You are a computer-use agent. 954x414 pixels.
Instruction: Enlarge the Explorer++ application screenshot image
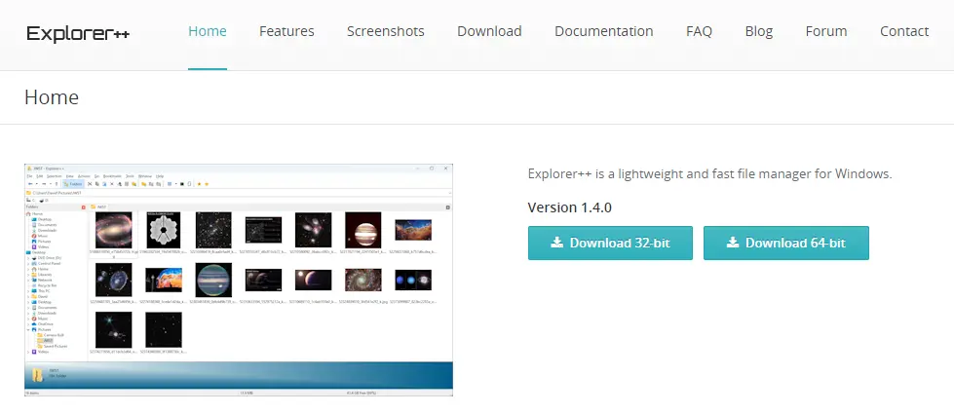click(239, 280)
